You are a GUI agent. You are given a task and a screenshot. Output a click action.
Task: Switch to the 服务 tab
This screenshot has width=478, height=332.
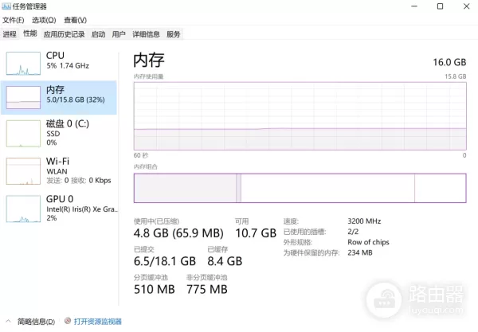pos(174,34)
